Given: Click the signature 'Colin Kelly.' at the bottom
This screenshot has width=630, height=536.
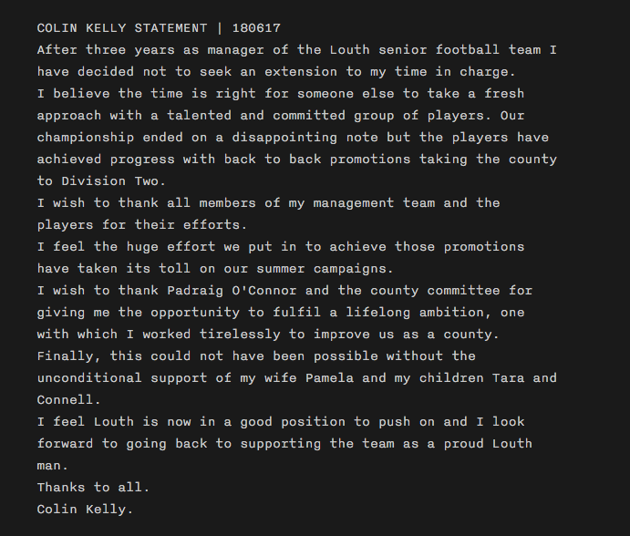Looking at the screenshot, I should pyautogui.click(x=86, y=510).
